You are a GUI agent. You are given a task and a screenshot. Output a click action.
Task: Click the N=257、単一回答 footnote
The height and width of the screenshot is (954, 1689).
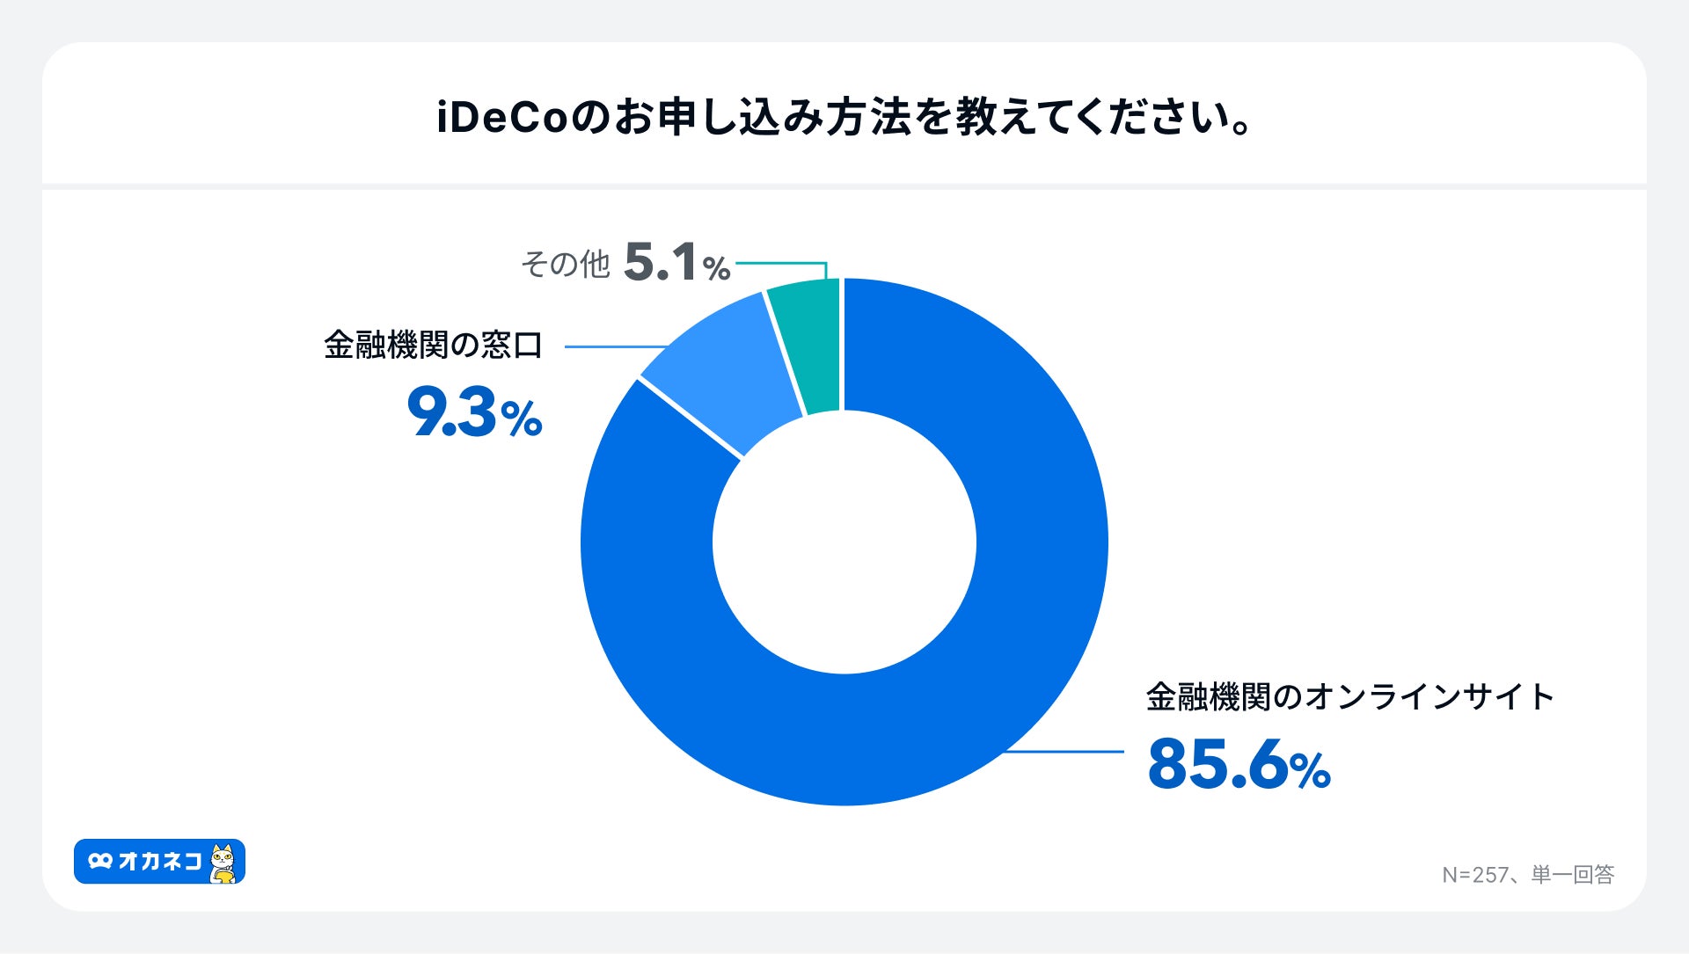pyautogui.click(x=1528, y=874)
